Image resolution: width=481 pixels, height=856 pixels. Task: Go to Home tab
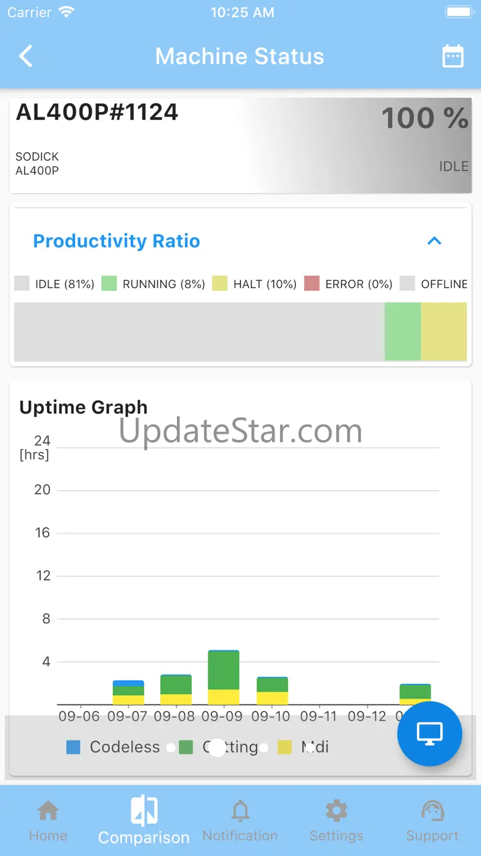[x=48, y=821]
